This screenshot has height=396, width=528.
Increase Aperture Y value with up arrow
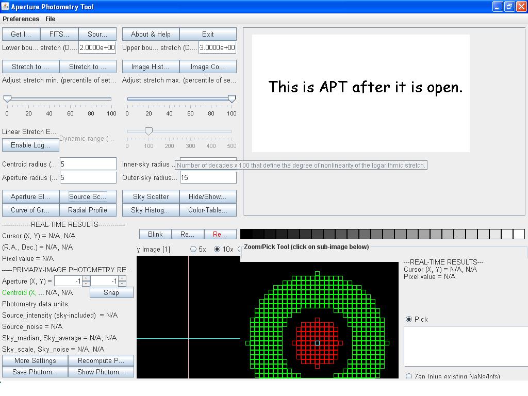click(122, 278)
